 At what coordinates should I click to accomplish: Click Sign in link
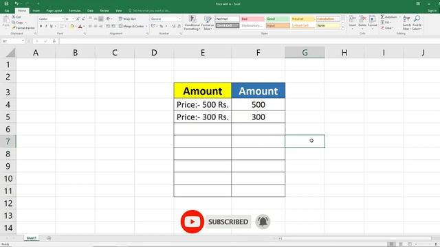coord(432,11)
